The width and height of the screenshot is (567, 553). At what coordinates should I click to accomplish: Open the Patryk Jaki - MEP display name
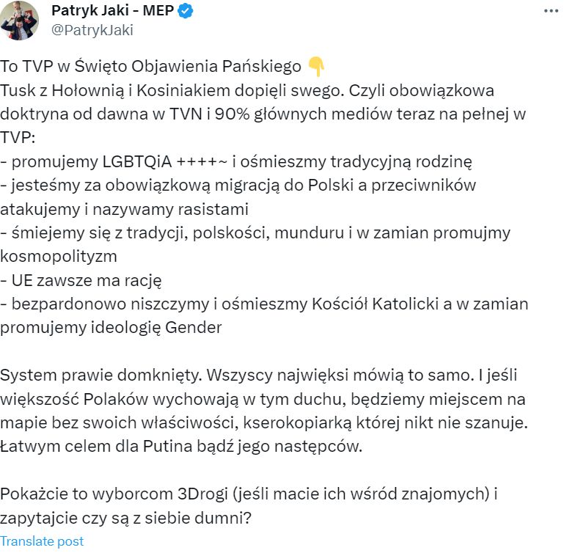[x=112, y=10]
